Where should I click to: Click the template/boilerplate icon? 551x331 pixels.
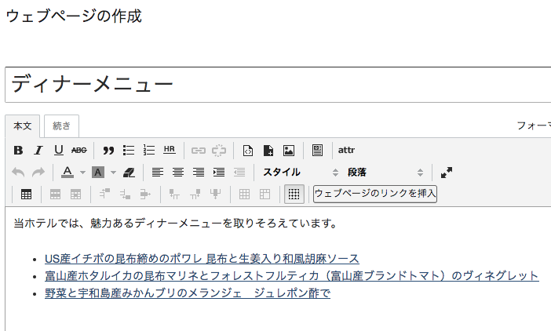pos(317,151)
